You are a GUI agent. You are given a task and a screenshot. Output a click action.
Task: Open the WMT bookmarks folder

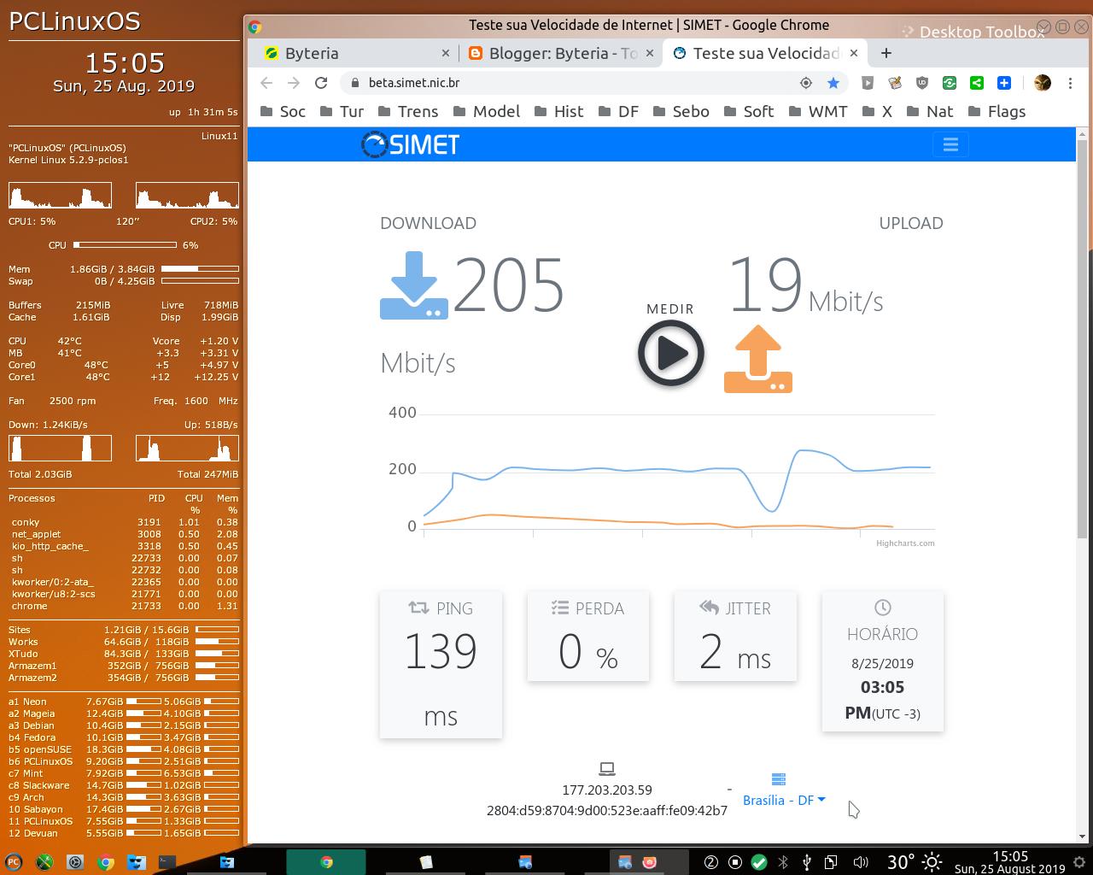click(818, 111)
